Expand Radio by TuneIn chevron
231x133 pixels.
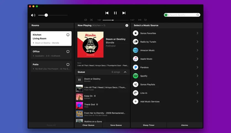197,42
